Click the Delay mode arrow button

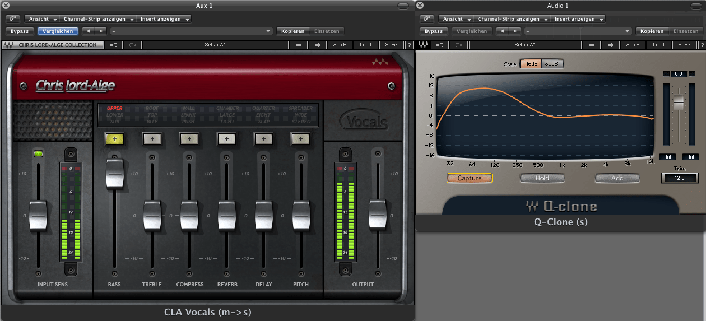[263, 138]
